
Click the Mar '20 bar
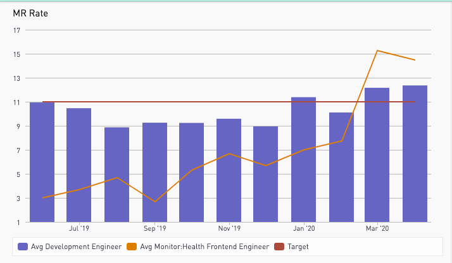pyautogui.click(x=377, y=158)
